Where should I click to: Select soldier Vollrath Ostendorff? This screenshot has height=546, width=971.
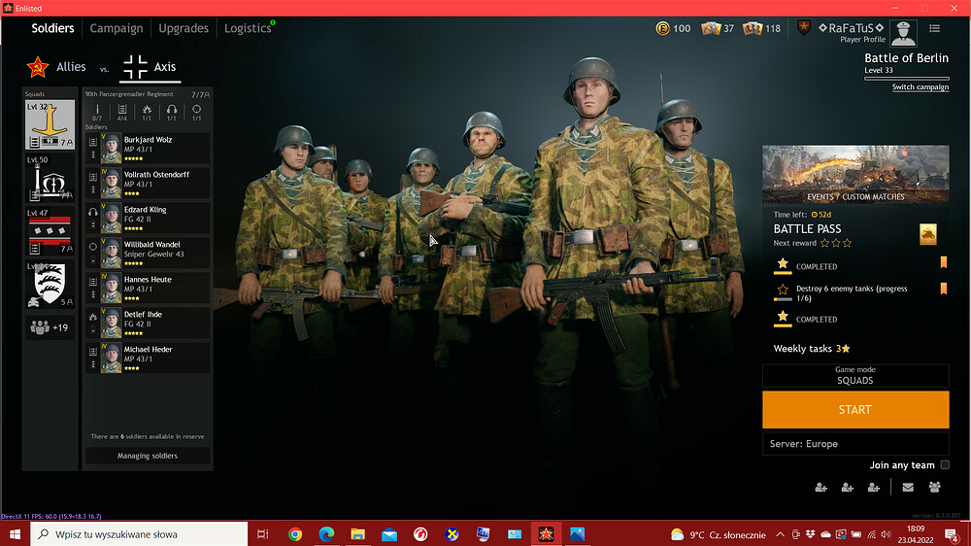148,183
